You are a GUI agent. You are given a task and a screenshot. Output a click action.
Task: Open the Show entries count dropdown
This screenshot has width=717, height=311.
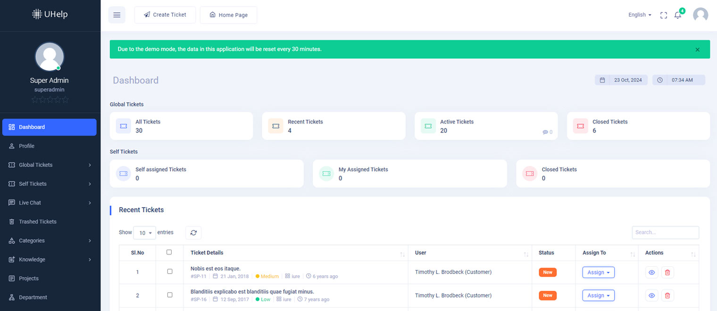pos(144,233)
